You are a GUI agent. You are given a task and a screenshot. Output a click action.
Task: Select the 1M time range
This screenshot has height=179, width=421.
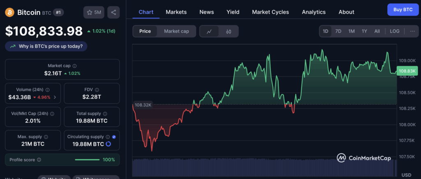coord(352,31)
